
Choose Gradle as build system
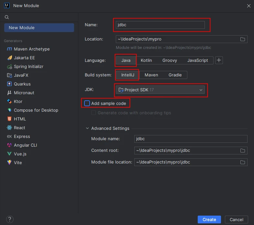point(175,75)
